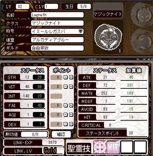
Task: Open the 称号 title dropdown arrow
Action: coord(81,31)
